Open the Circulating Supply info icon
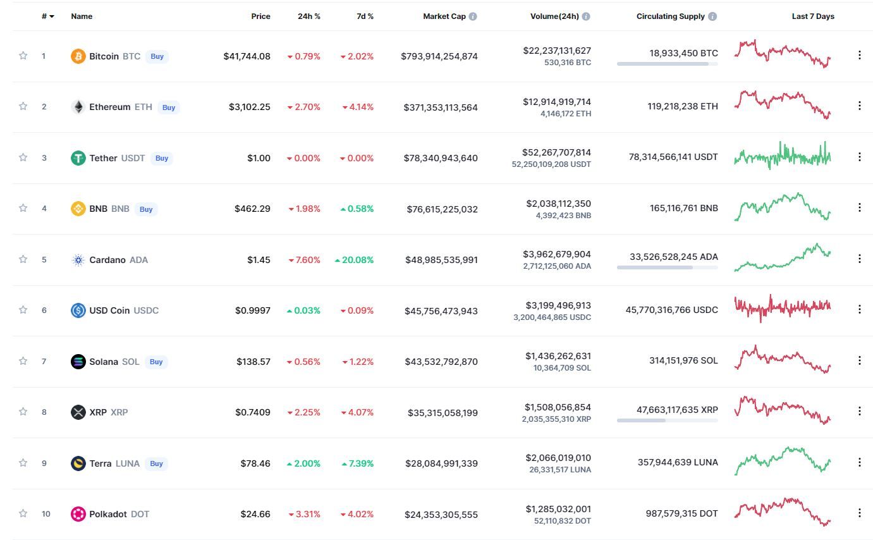 712,16
